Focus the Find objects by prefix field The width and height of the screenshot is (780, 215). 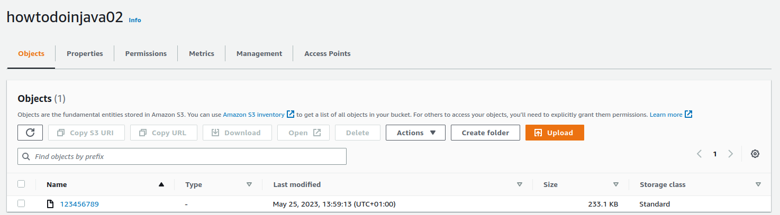click(182, 157)
